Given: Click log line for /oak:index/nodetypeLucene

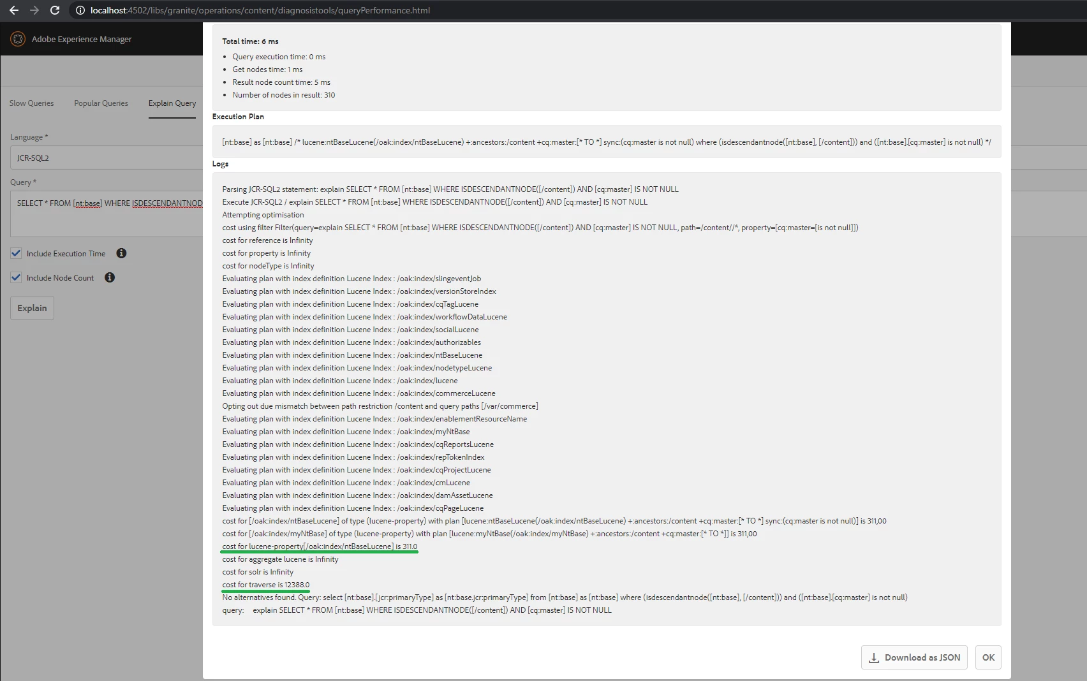Looking at the screenshot, I should pyautogui.click(x=357, y=368).
